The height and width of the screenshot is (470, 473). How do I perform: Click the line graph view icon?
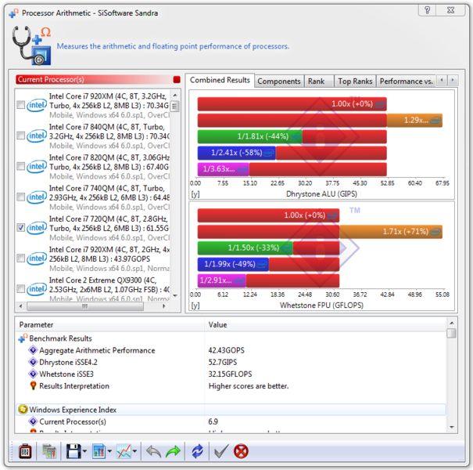click(124, 451)
